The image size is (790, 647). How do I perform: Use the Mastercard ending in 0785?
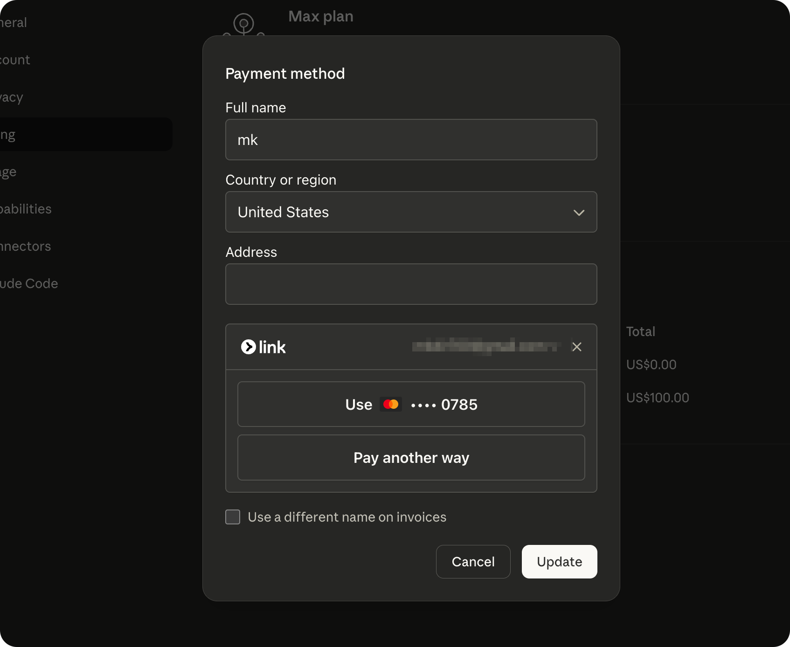[x=411, y=404]
